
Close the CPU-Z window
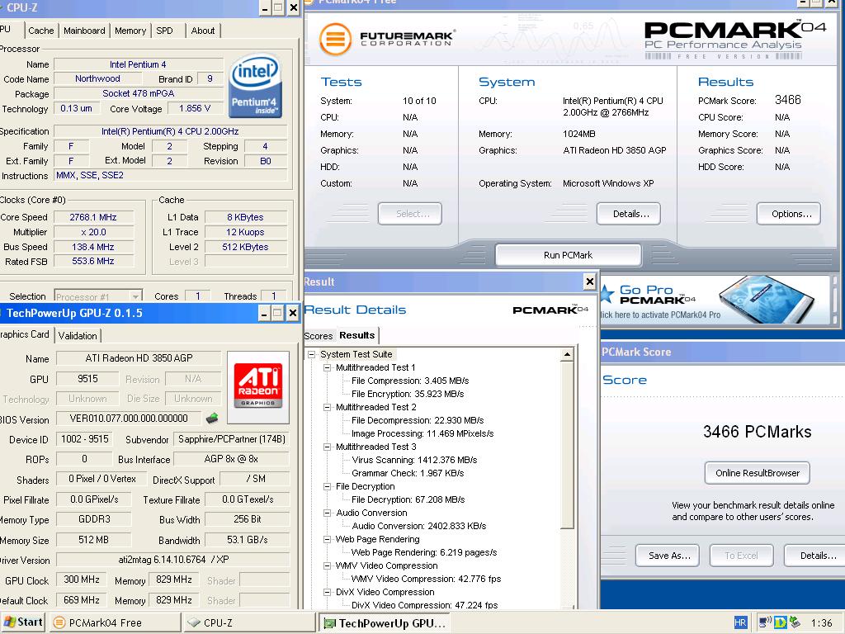coord(293,7)
